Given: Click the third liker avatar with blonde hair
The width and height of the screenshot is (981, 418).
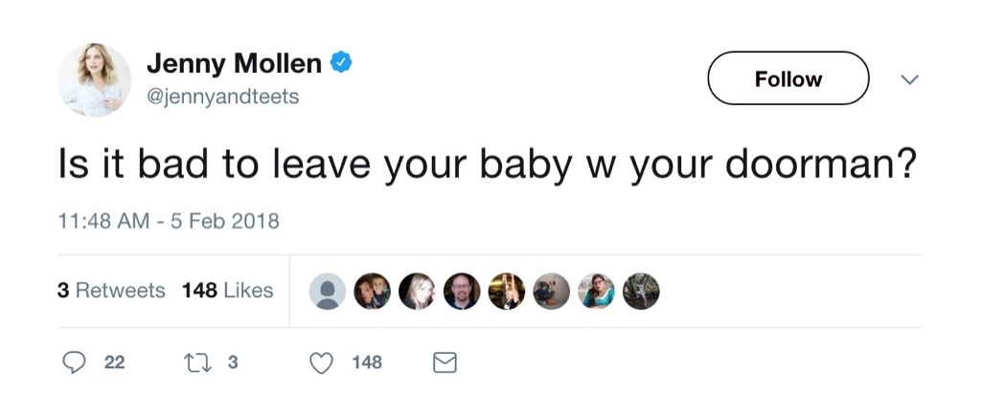Looking at the screenshot, I should [x=417, y=292].
